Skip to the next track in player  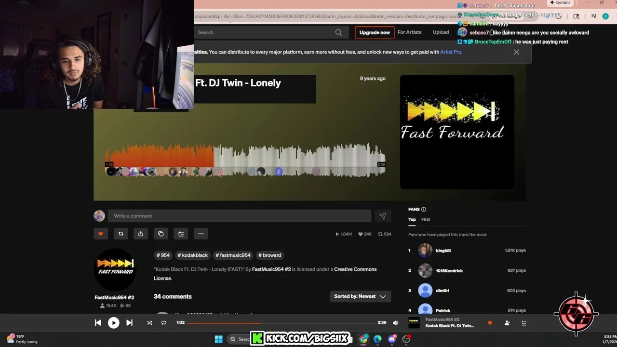pos(129,323)
